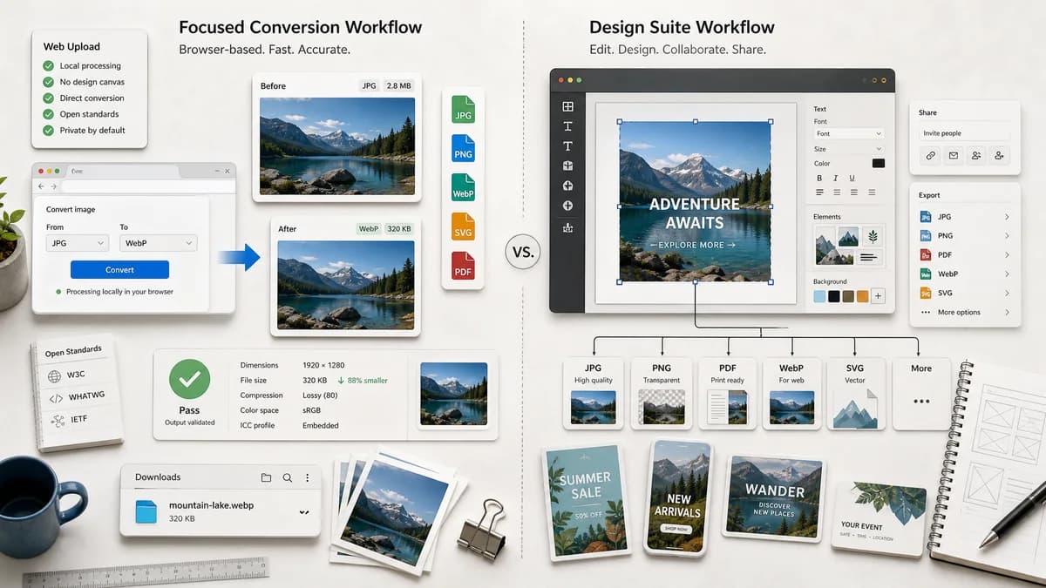Click the bottom chart icon in design sidebar

[x=568, y=227]
